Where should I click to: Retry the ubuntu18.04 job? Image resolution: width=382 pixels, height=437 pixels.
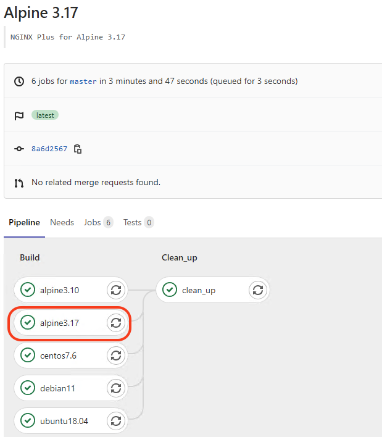coord(116,421)
